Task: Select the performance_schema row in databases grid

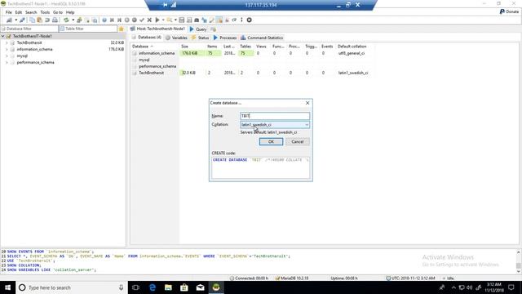Action: [253, 66]
